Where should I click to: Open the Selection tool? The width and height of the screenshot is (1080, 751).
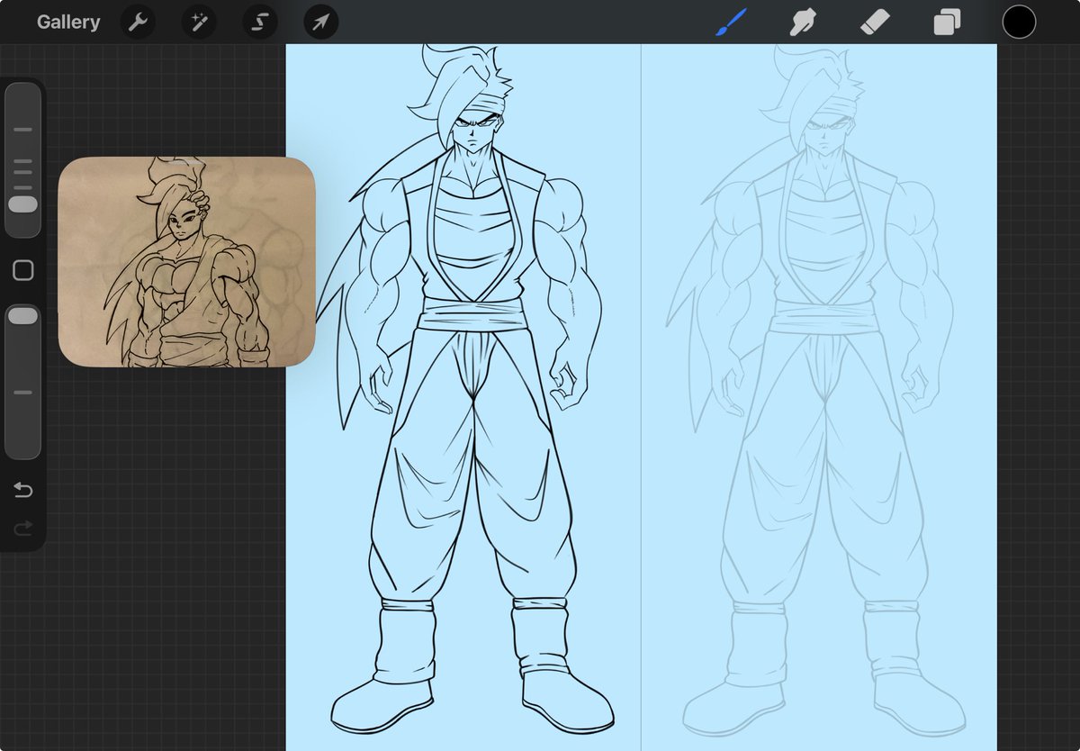click(260, 23)
